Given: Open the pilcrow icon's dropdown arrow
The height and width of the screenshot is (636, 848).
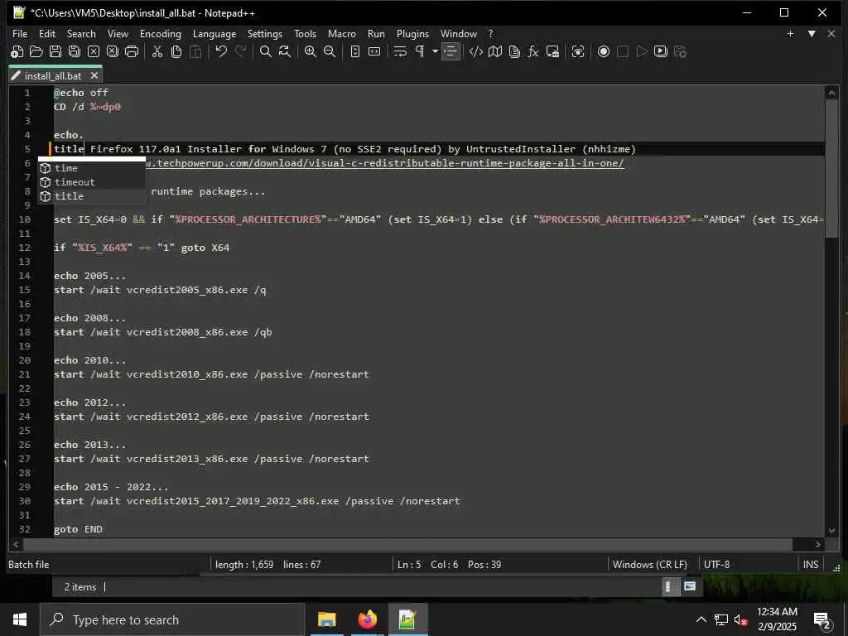Looking at the screenshot, I should pyautogui.click(x=435, y=51).
